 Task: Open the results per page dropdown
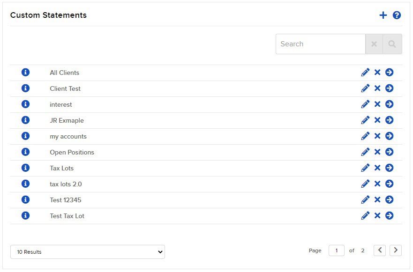[87, 251]
